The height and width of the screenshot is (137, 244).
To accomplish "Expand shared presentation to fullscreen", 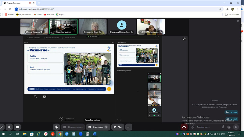I will 184,39.
